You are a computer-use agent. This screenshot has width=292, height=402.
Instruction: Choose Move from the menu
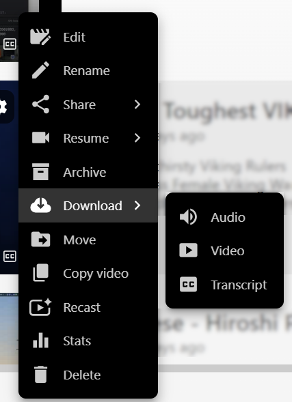(88, 240)
